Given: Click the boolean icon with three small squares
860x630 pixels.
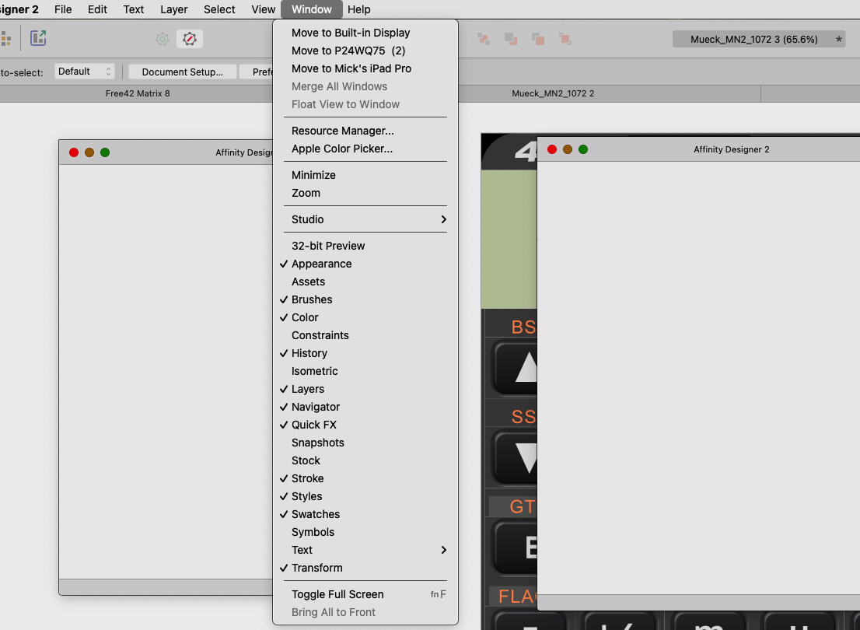Looking at the screenshot, I should (483, 38).
